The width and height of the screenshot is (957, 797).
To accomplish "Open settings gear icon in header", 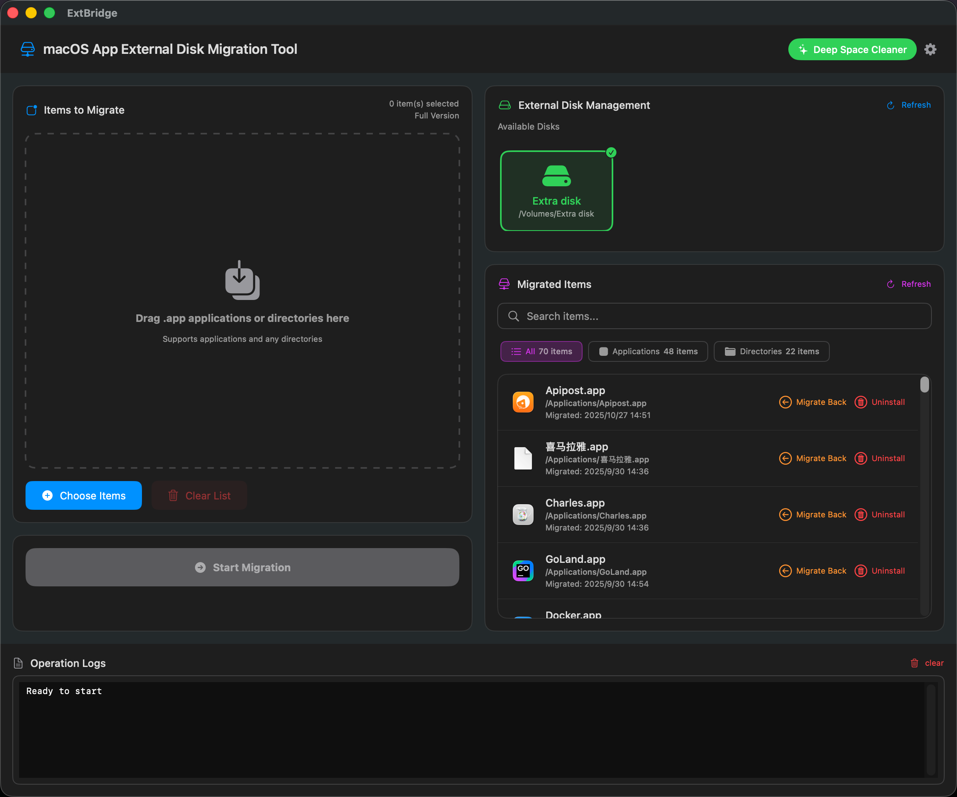I will tap(930, 49).
